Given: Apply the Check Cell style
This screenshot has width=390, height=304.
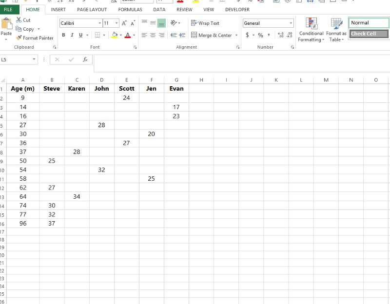Looking at the screenshot, I should tap(368, 33).
